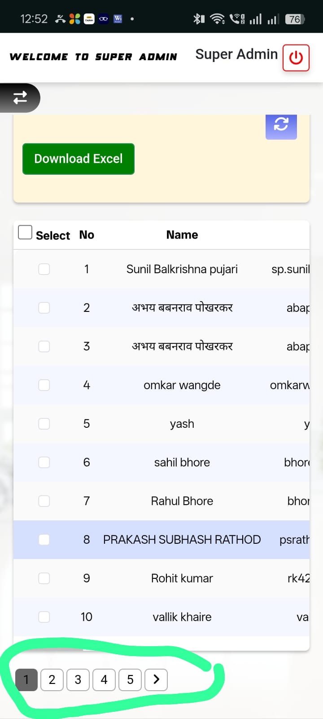This screenshot has width=323, height=719.
Task: Tap the battery indicator icon
Action: tap(295, 19)
